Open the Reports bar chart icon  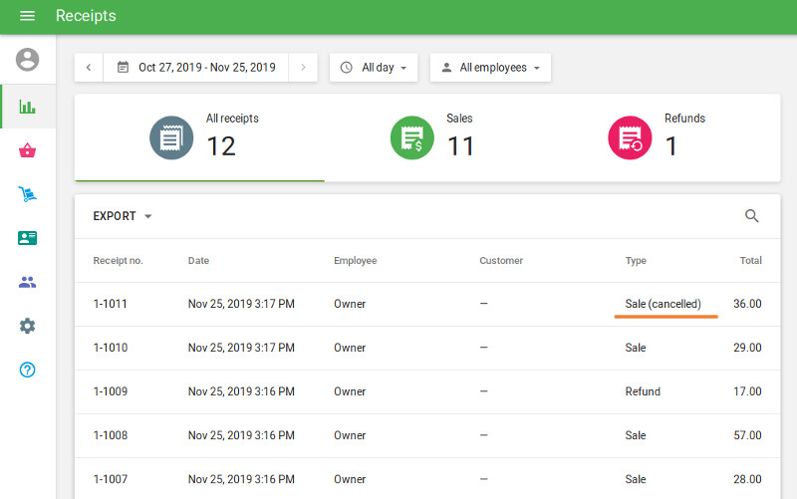(x=28, y=107)
